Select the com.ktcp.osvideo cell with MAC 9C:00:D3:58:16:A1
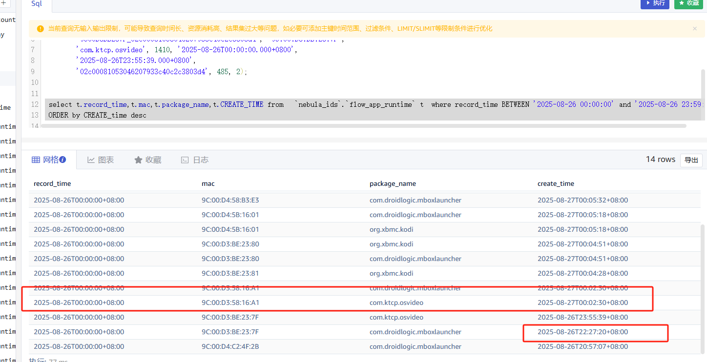707x362 pixels. (x=396, y=303)
